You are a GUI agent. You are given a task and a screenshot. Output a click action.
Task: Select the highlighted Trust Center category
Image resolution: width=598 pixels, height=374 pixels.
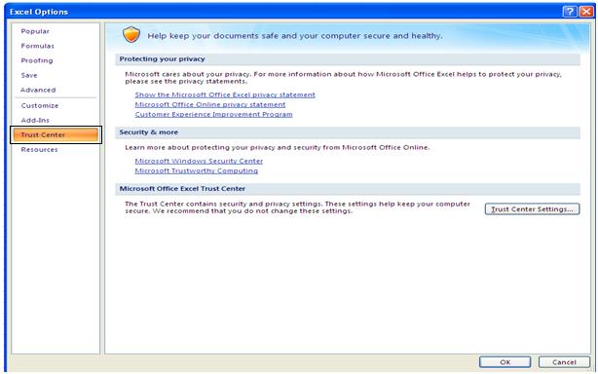tap(56, 135)
